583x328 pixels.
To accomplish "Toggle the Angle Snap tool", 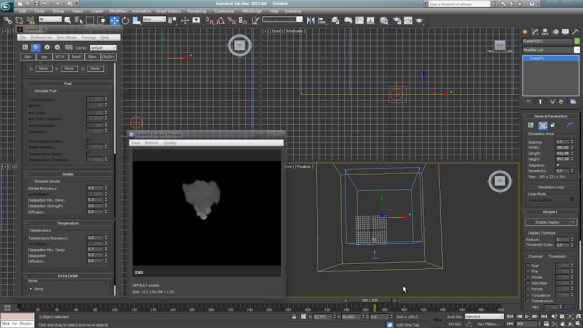I will 220,20.
